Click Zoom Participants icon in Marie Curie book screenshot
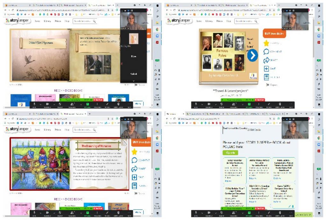 [73, 104]
